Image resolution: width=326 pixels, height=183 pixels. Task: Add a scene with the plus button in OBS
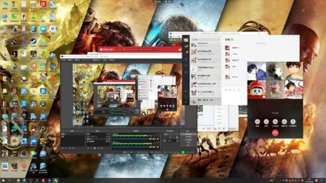coord(63,148)
